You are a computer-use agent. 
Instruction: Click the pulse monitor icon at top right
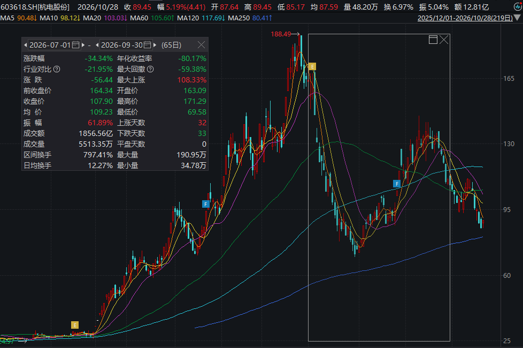tap(518, 6)
